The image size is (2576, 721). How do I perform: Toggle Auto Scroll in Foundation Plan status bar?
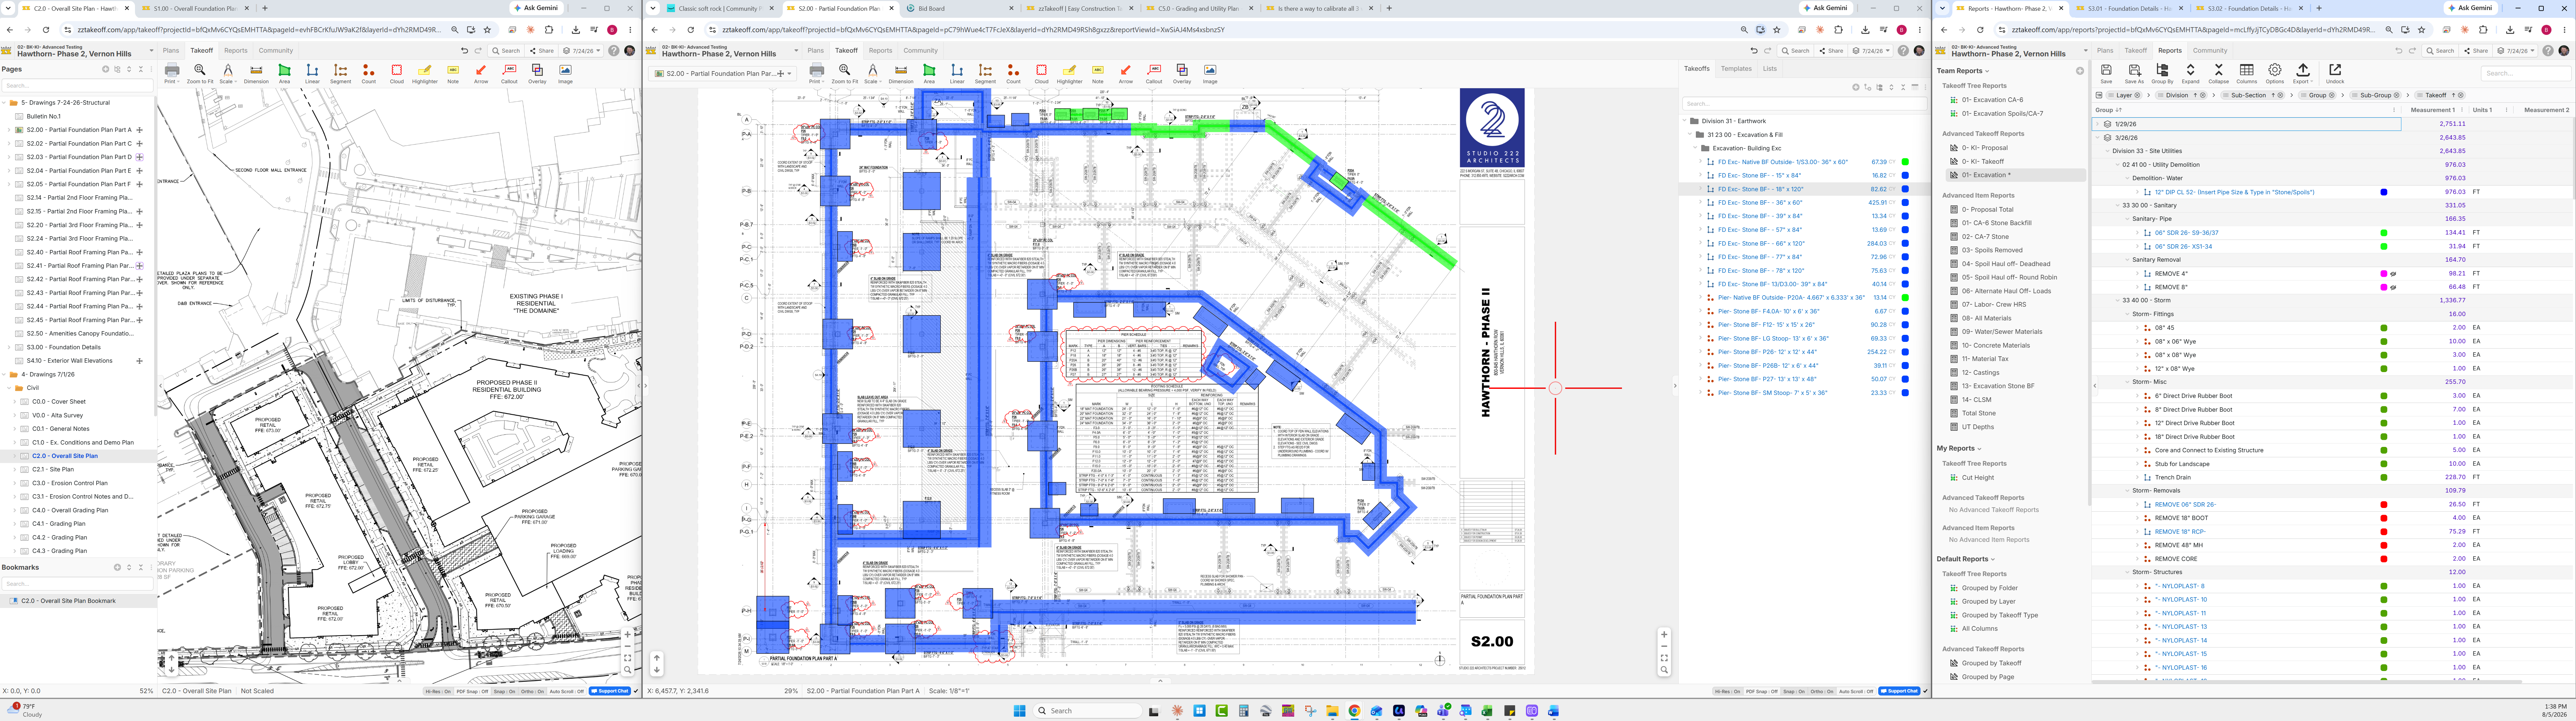1856,691
